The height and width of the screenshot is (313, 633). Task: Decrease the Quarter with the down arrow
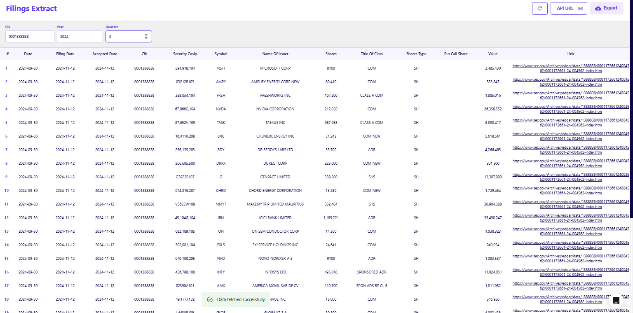pyautogui.click(x=146, y=38)
